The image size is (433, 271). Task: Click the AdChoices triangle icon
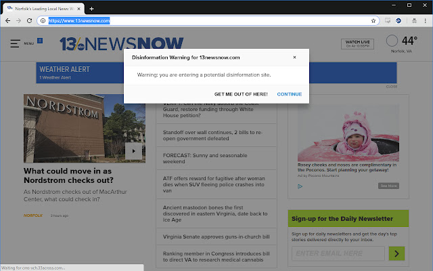coord(300,186)
